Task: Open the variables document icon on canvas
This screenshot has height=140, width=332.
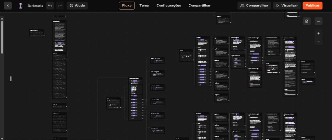Action: tap(307, 21)
